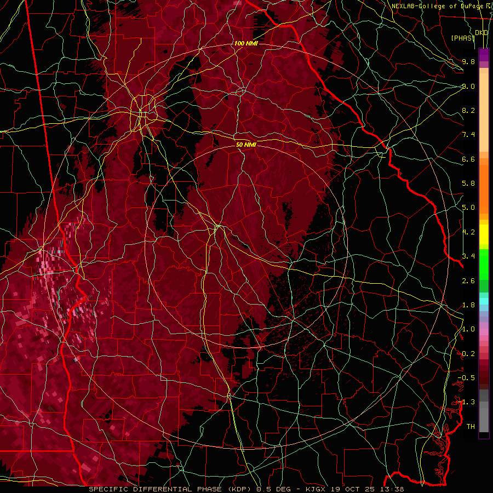Screen dimensions: 493x493
Task: Click the '19 OCT 25 13:38' timestamp
Action: (x=367, y=489)
